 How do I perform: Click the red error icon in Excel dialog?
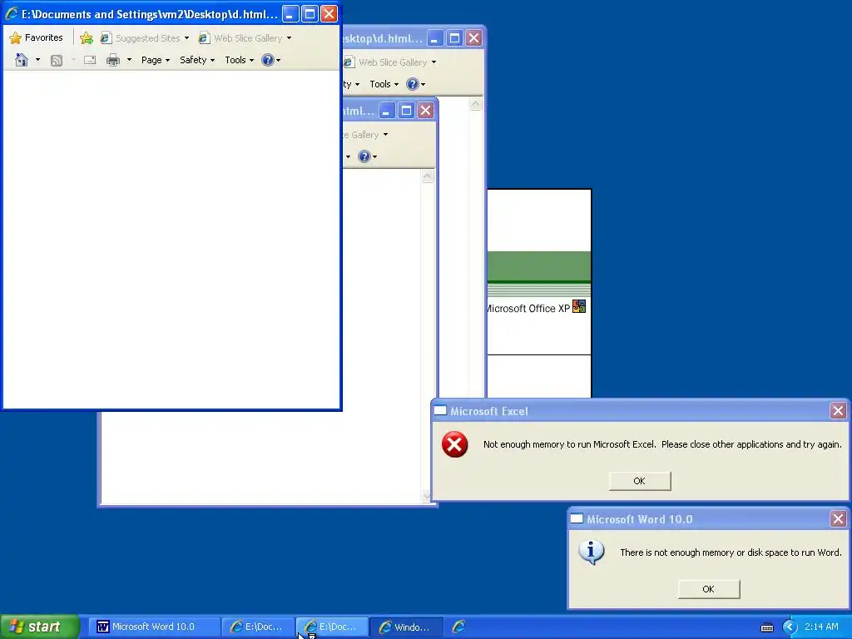click(x=455, y=444)
